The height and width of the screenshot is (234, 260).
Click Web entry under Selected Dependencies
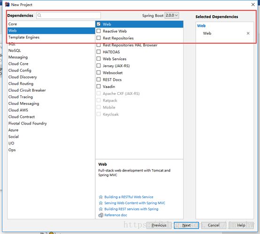(207, 33)
